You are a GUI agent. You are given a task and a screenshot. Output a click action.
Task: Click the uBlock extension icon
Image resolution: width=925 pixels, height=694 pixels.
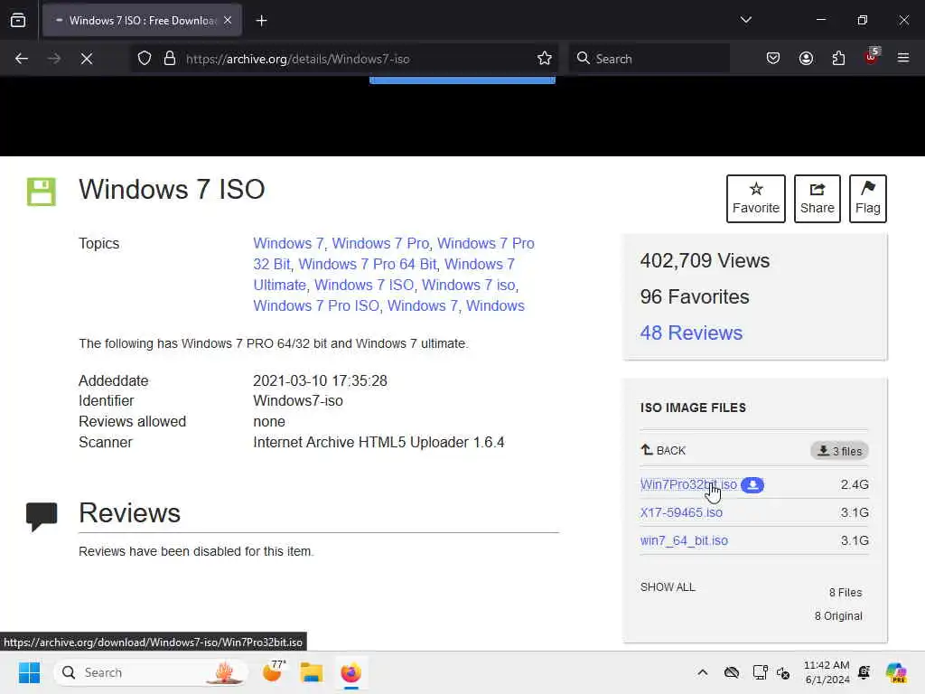coord(872,57)
